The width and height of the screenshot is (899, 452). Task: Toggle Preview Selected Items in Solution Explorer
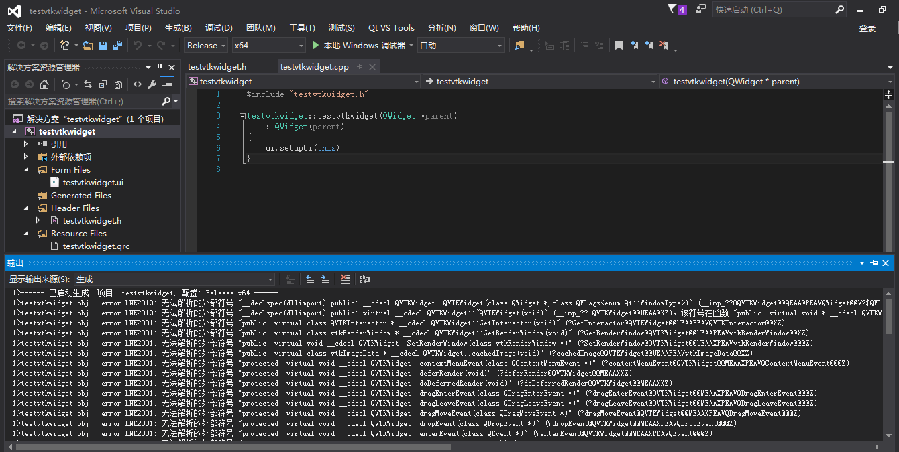[x=167, y=84]
